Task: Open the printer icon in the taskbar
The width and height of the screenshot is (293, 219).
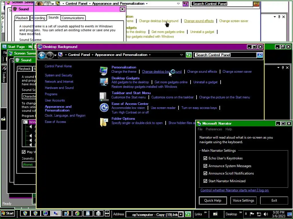Action: click(x=98, y=213)
